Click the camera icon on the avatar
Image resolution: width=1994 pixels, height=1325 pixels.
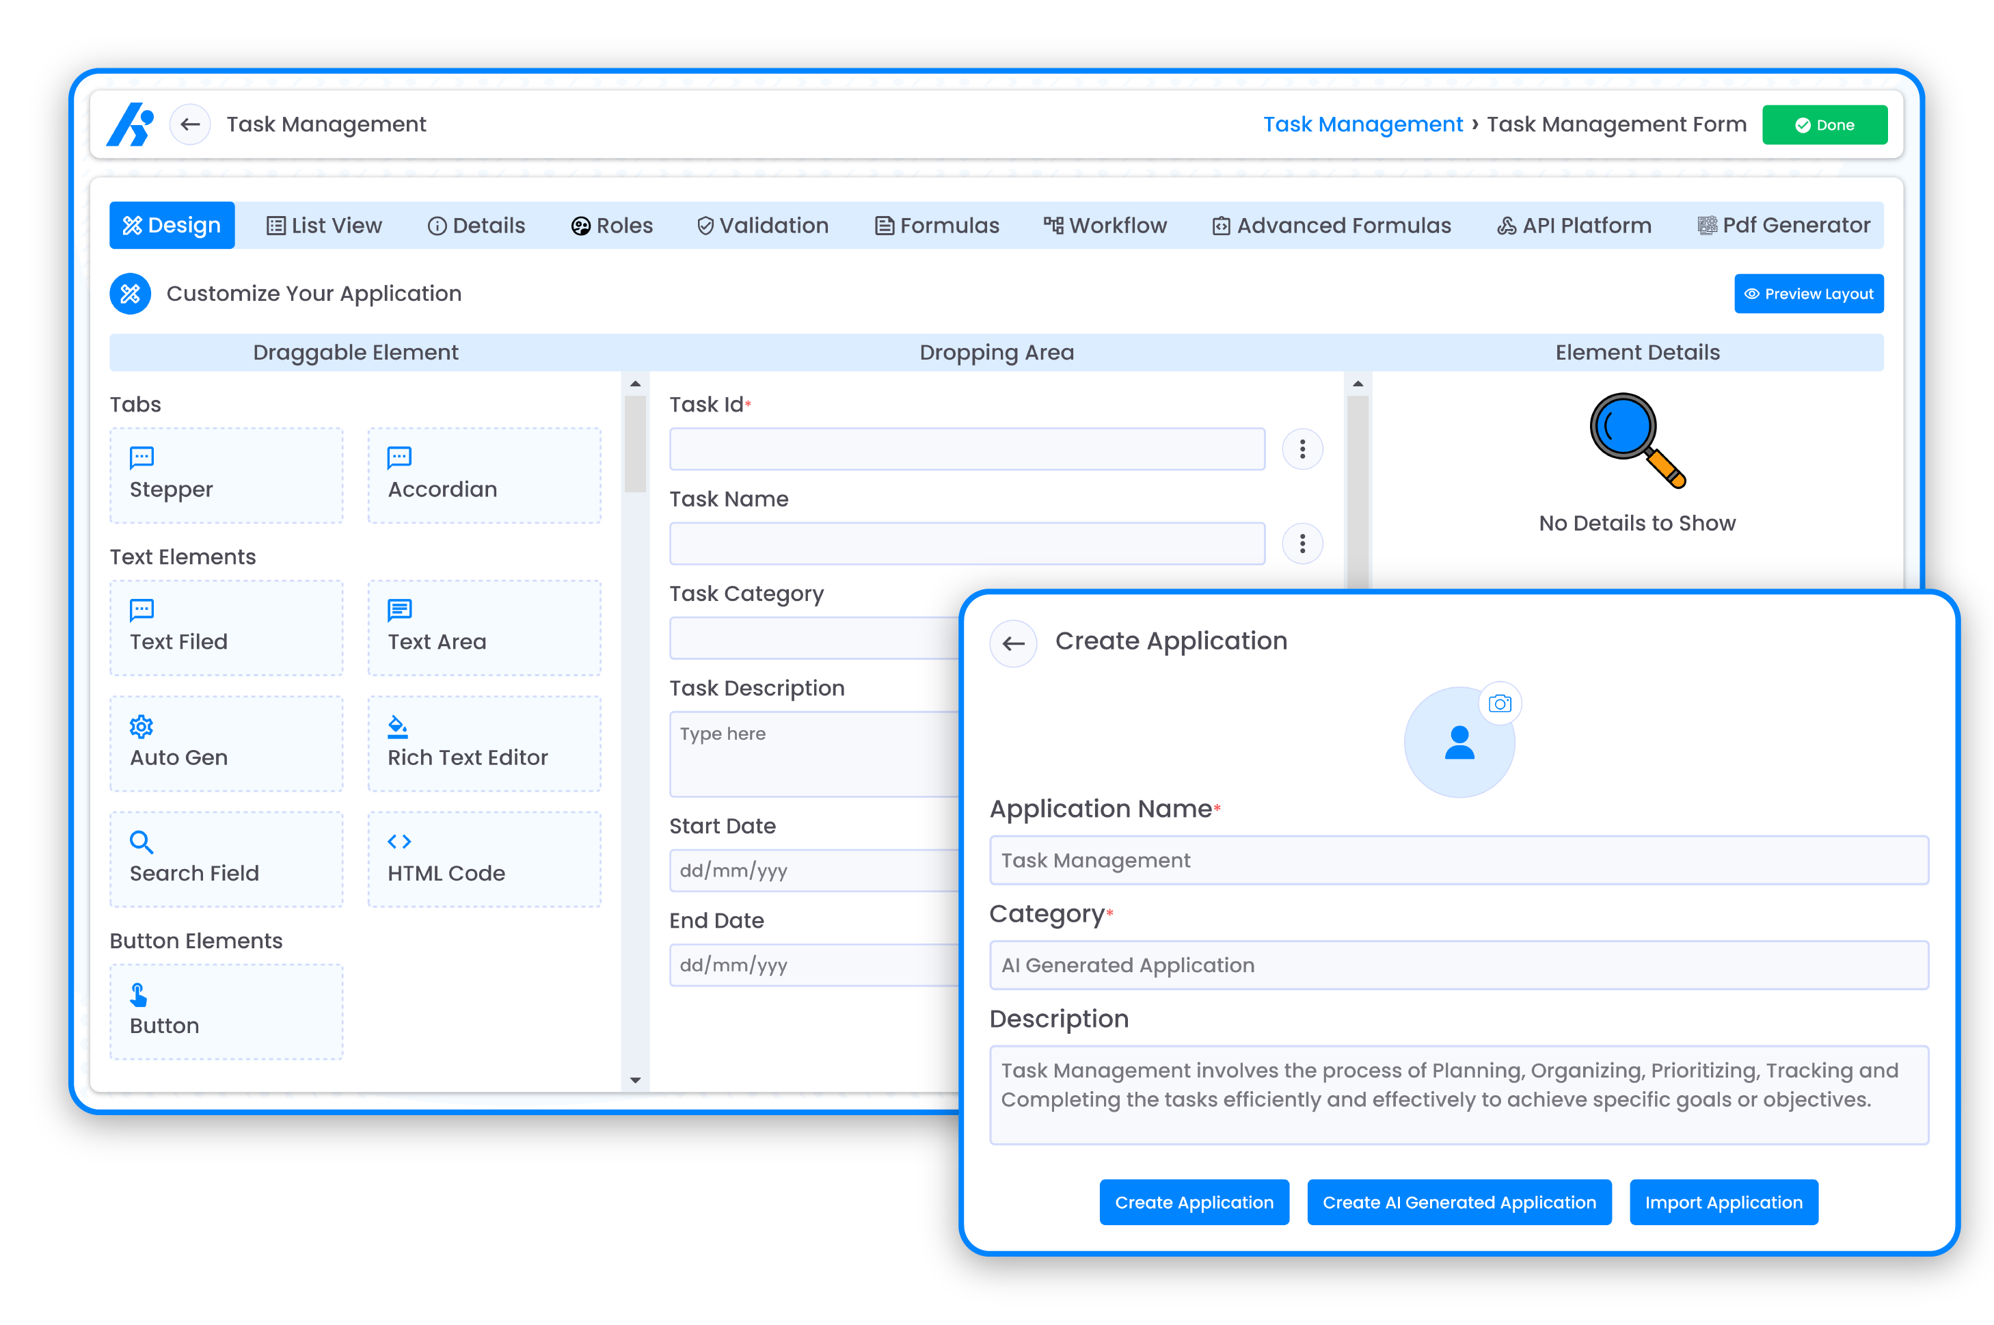click(x=1500, y=703)
